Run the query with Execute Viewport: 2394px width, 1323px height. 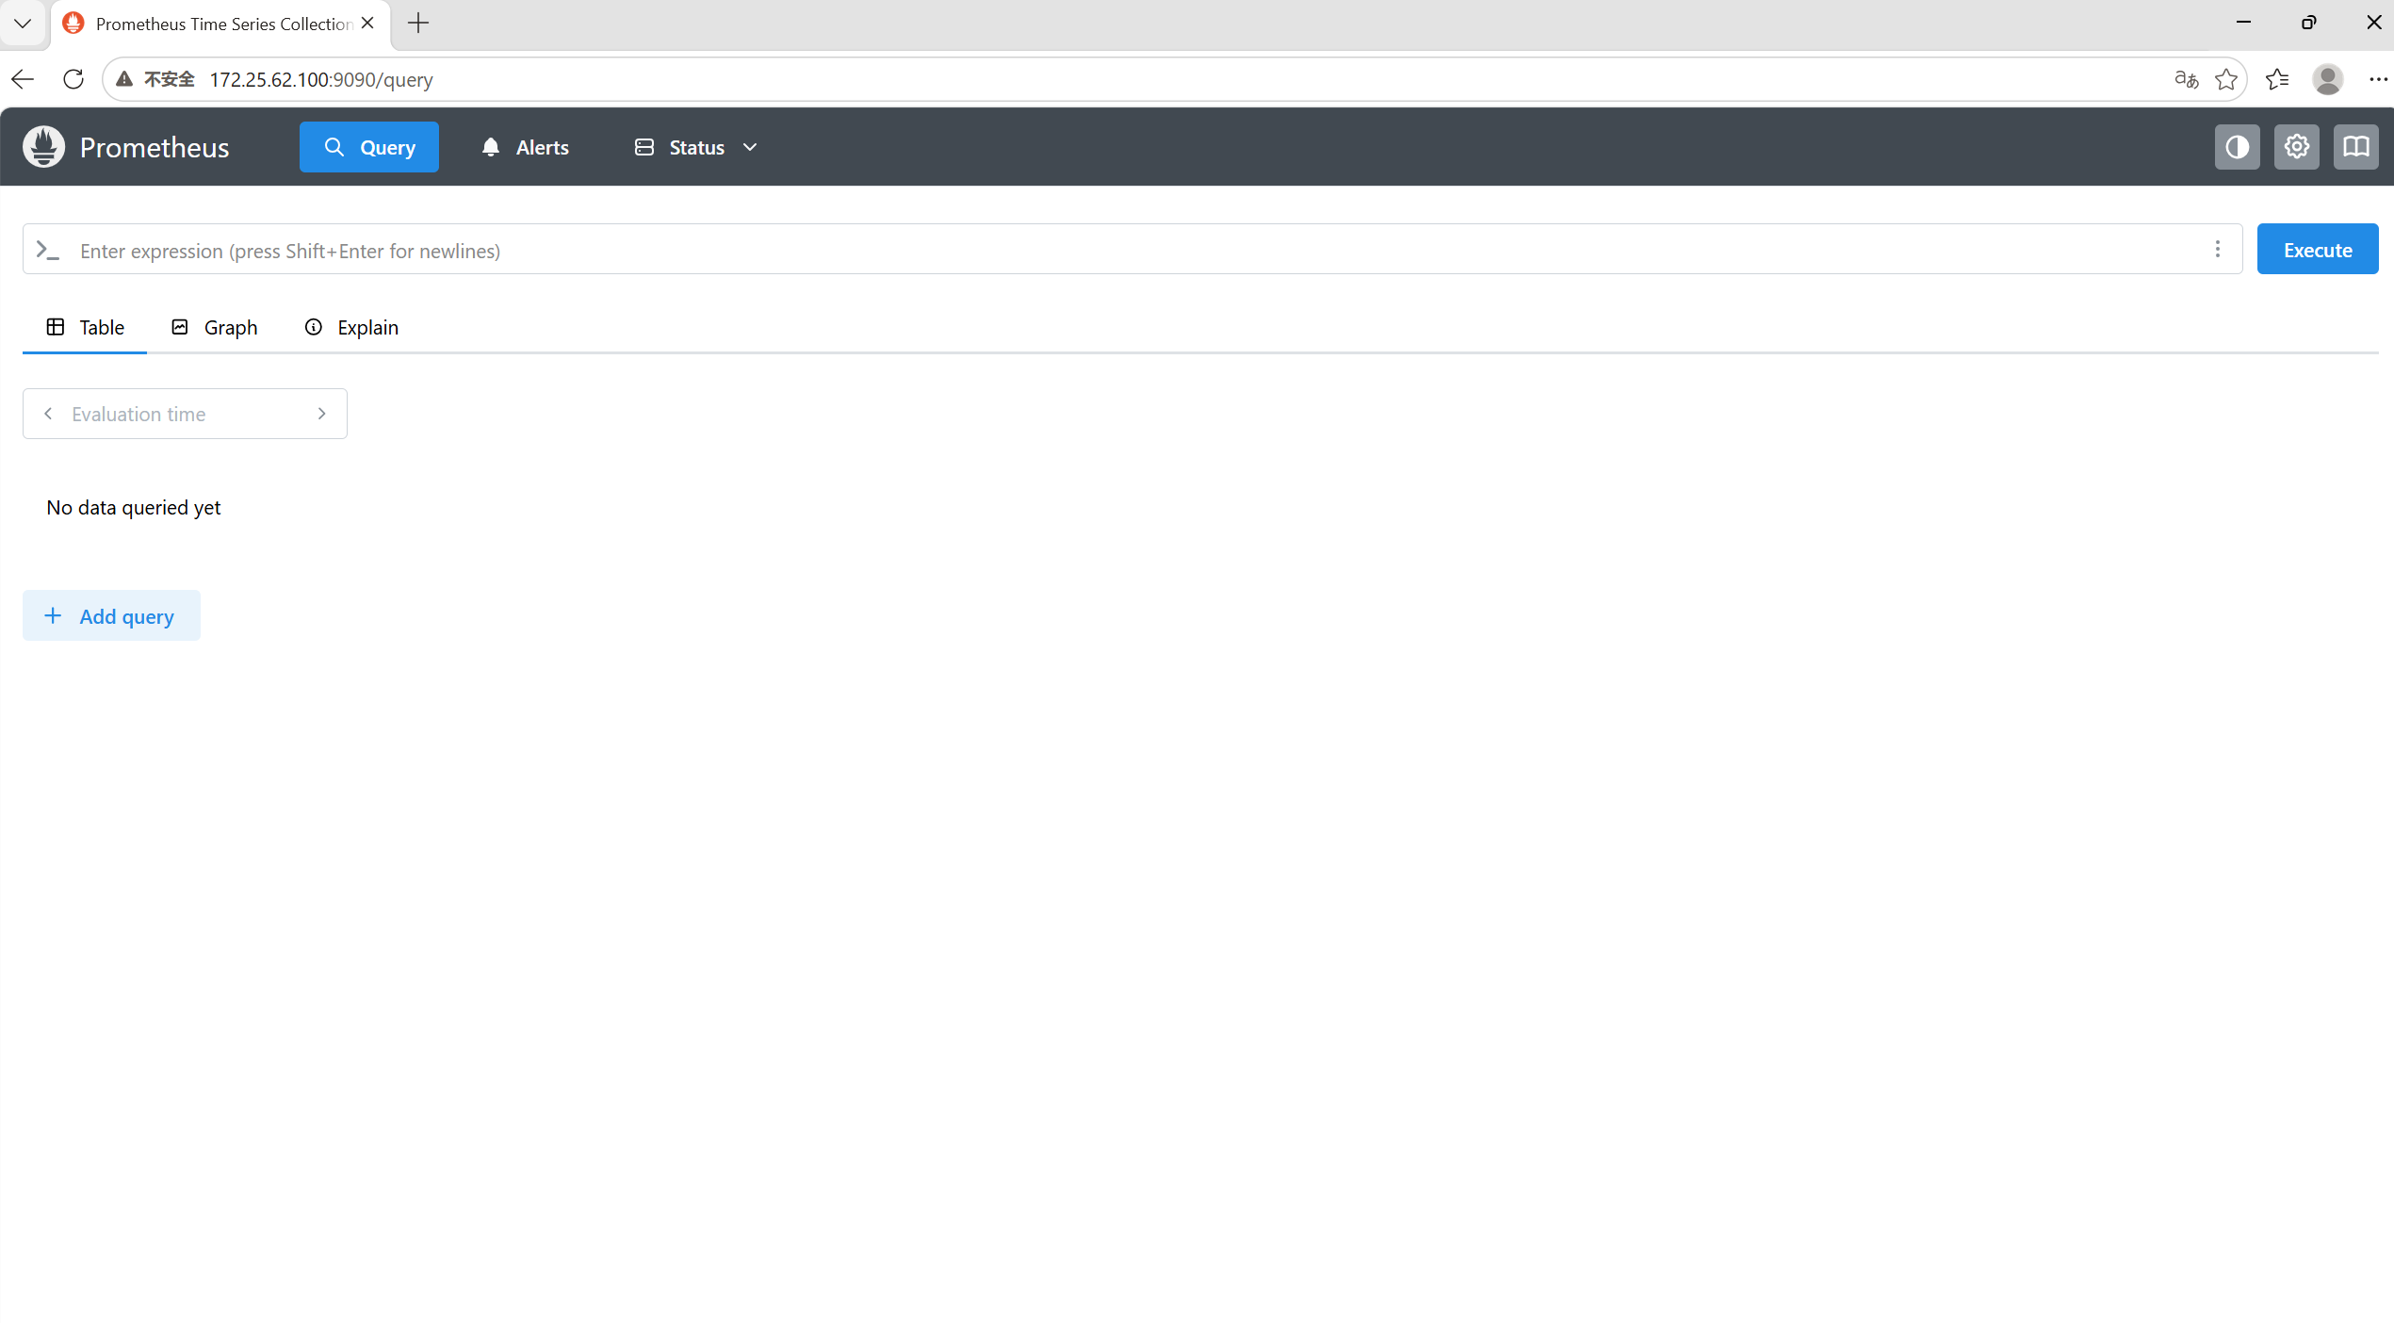tap(2318, 249)
